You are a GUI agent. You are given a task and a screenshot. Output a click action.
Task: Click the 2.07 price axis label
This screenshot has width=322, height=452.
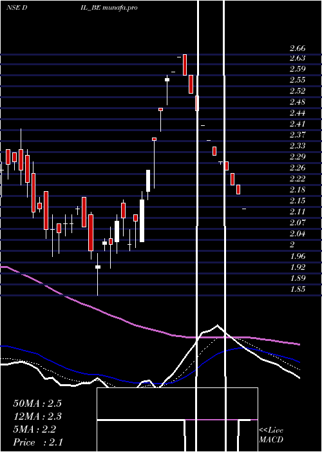[298, 223]
